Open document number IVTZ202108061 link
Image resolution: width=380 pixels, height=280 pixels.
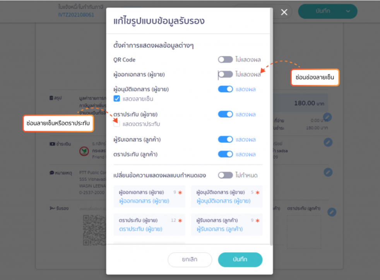click(76, 15)
